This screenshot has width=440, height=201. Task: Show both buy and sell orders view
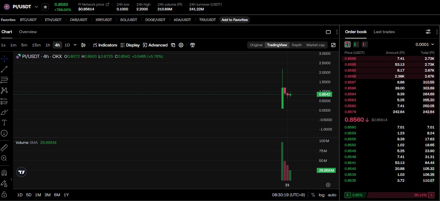click(348, 44)
